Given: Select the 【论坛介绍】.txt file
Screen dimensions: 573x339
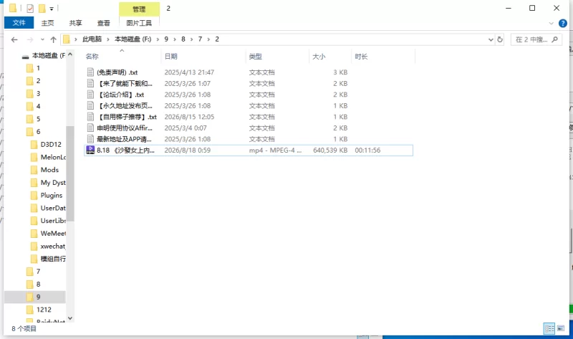Looking at the screenshot, I should (x=120, y=95).
